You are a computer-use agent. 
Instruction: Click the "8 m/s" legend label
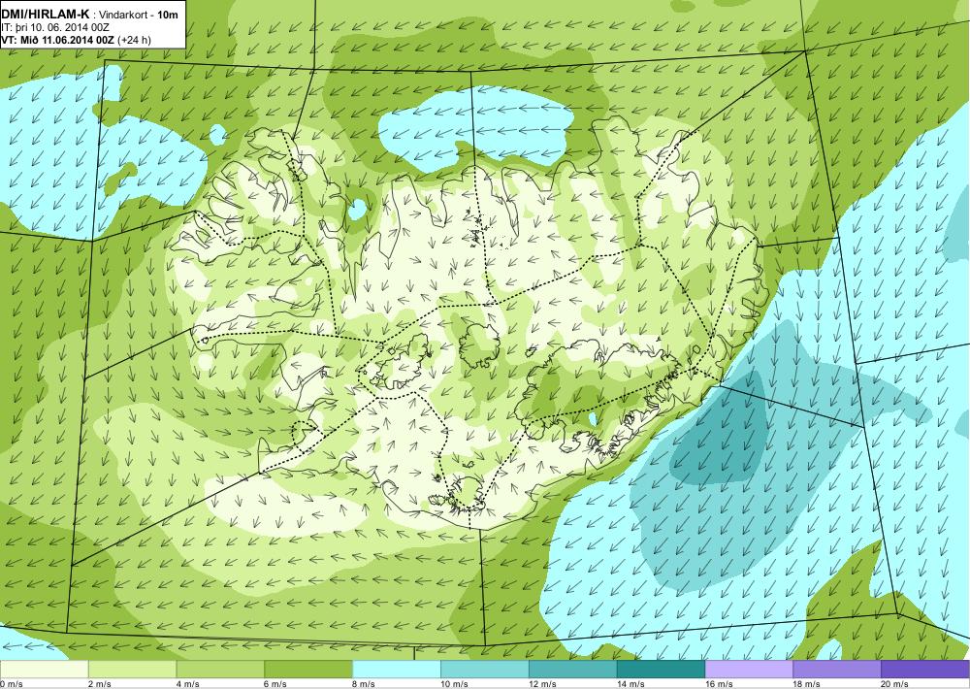(365, 684)
